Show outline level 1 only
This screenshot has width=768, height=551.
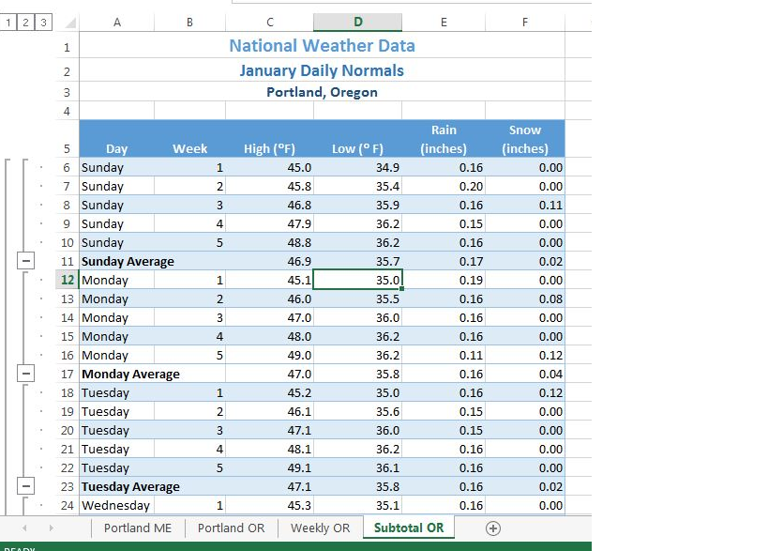[8, 23]
